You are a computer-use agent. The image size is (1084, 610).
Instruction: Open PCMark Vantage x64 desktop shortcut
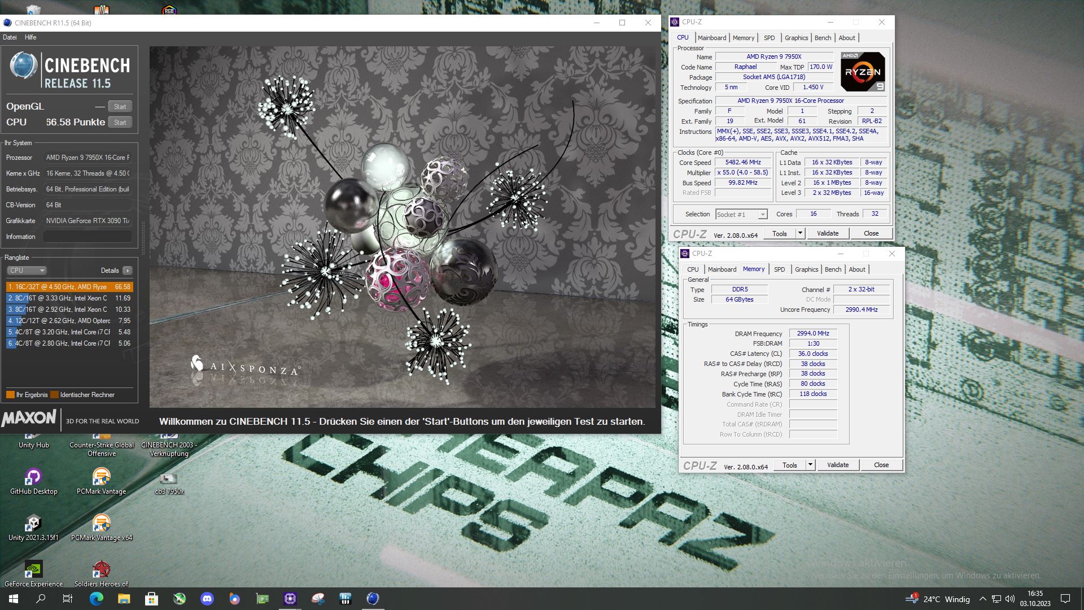click(101, 528)
